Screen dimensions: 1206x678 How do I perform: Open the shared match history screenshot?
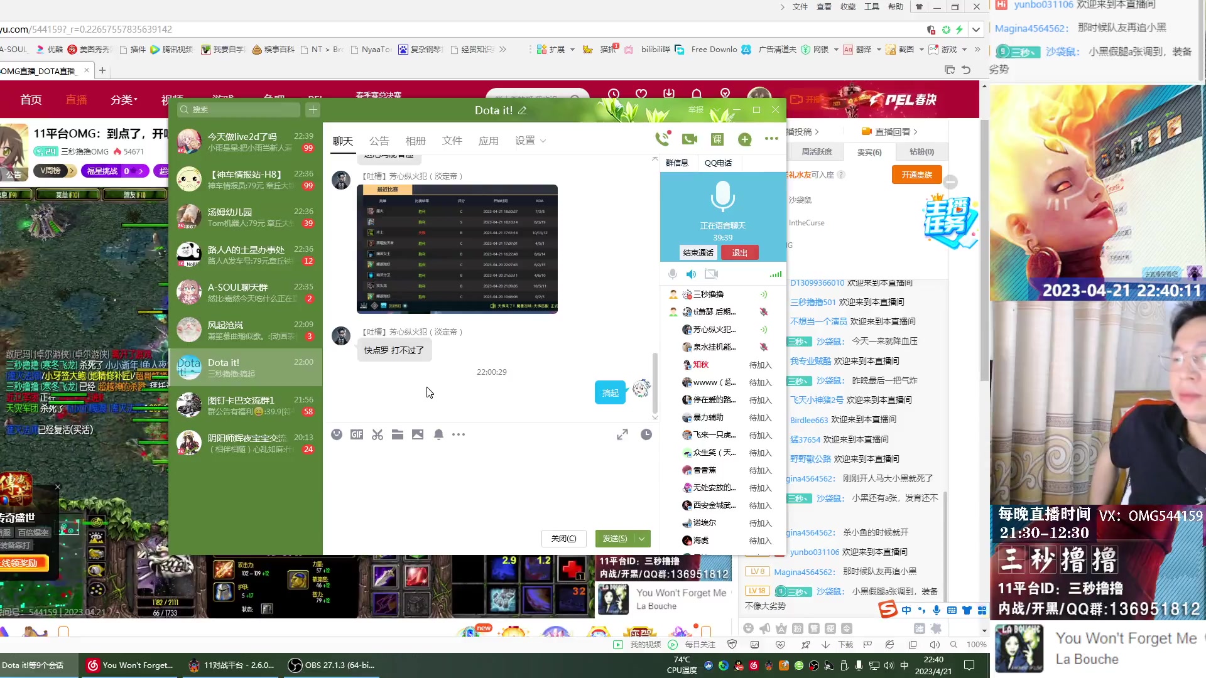click(x=457, y=249)
